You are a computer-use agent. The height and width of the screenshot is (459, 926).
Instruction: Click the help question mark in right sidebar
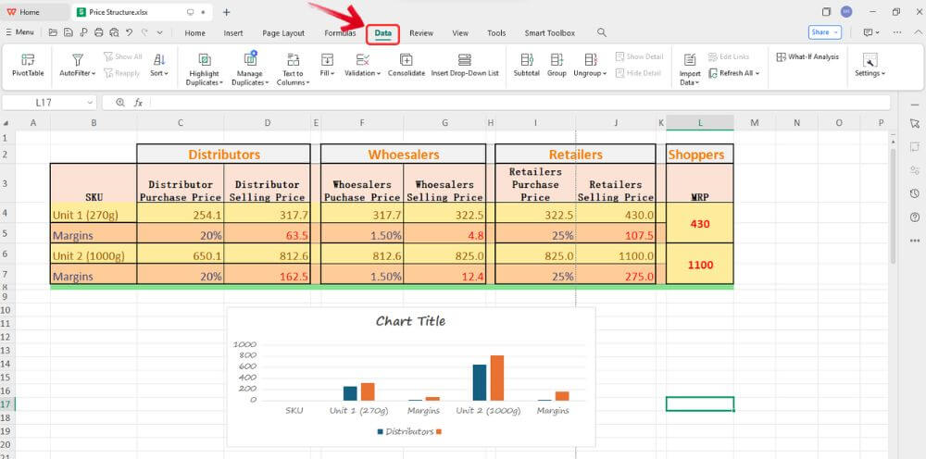click(x=915, y=217)
